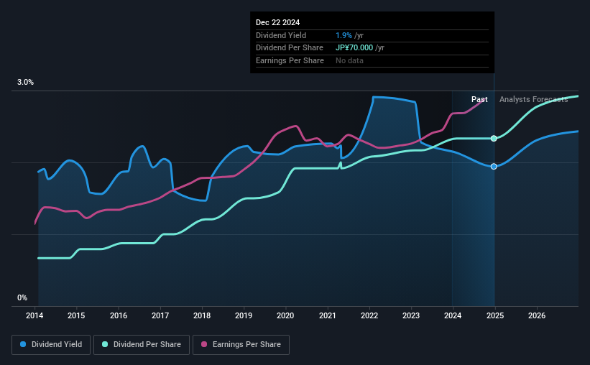Click the 2014 x-axis label
590x365 pixels.
[x=34, y=315]
